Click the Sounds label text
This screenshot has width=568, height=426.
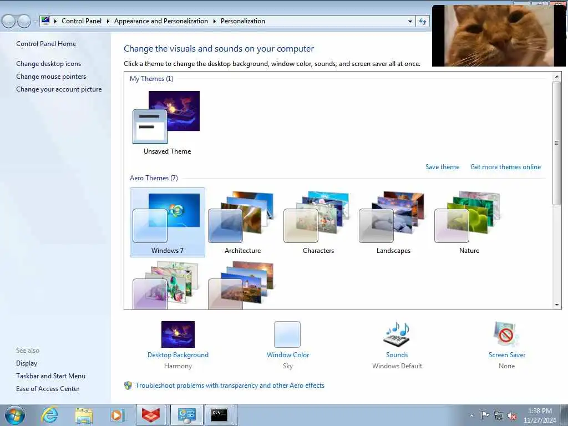coord(397,355)
